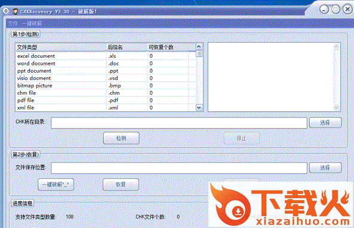Minimize the CHKRecovery window
Viewport: 354px width, 228px height.
324,10
